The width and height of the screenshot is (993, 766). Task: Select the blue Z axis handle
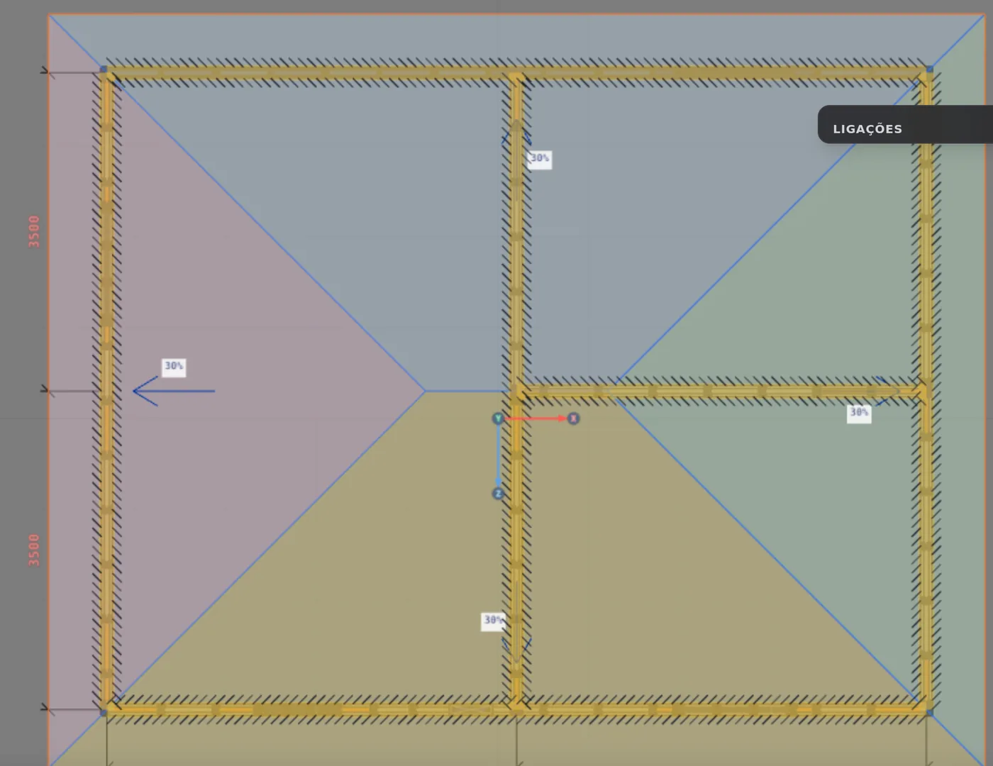(498, 494)
